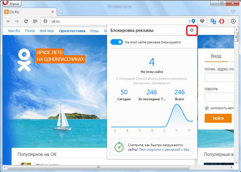The height and width of the screenshot is (172, 241).
Task: Click the horizontal scrollbar right arrow
Action: 232,167
